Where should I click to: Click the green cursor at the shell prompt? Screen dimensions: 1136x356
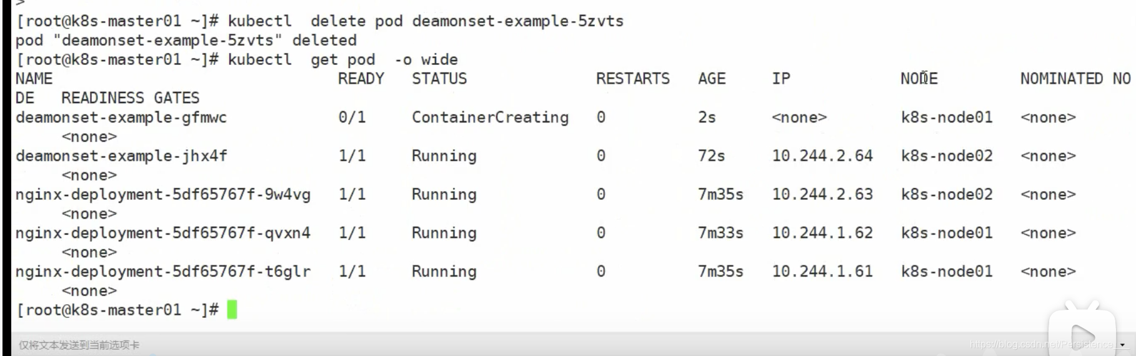pos(232,310)
